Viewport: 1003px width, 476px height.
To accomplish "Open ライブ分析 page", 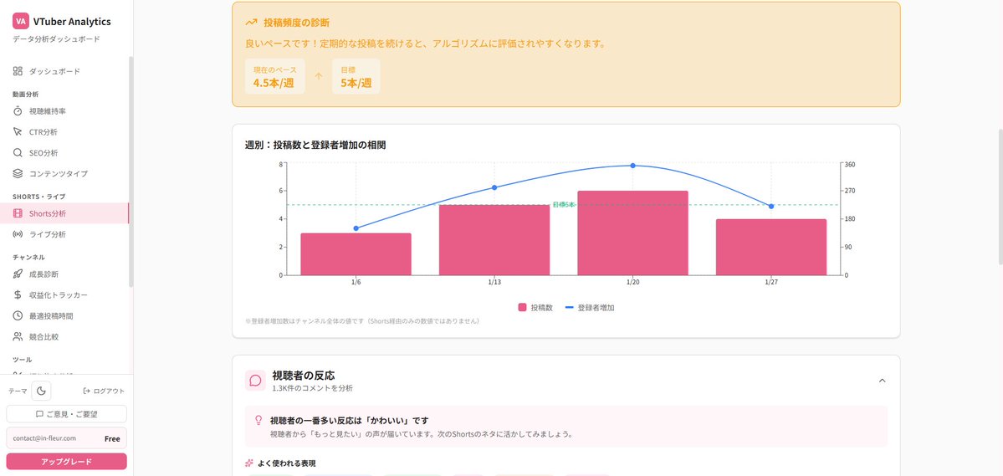I will tap(64, 234).
